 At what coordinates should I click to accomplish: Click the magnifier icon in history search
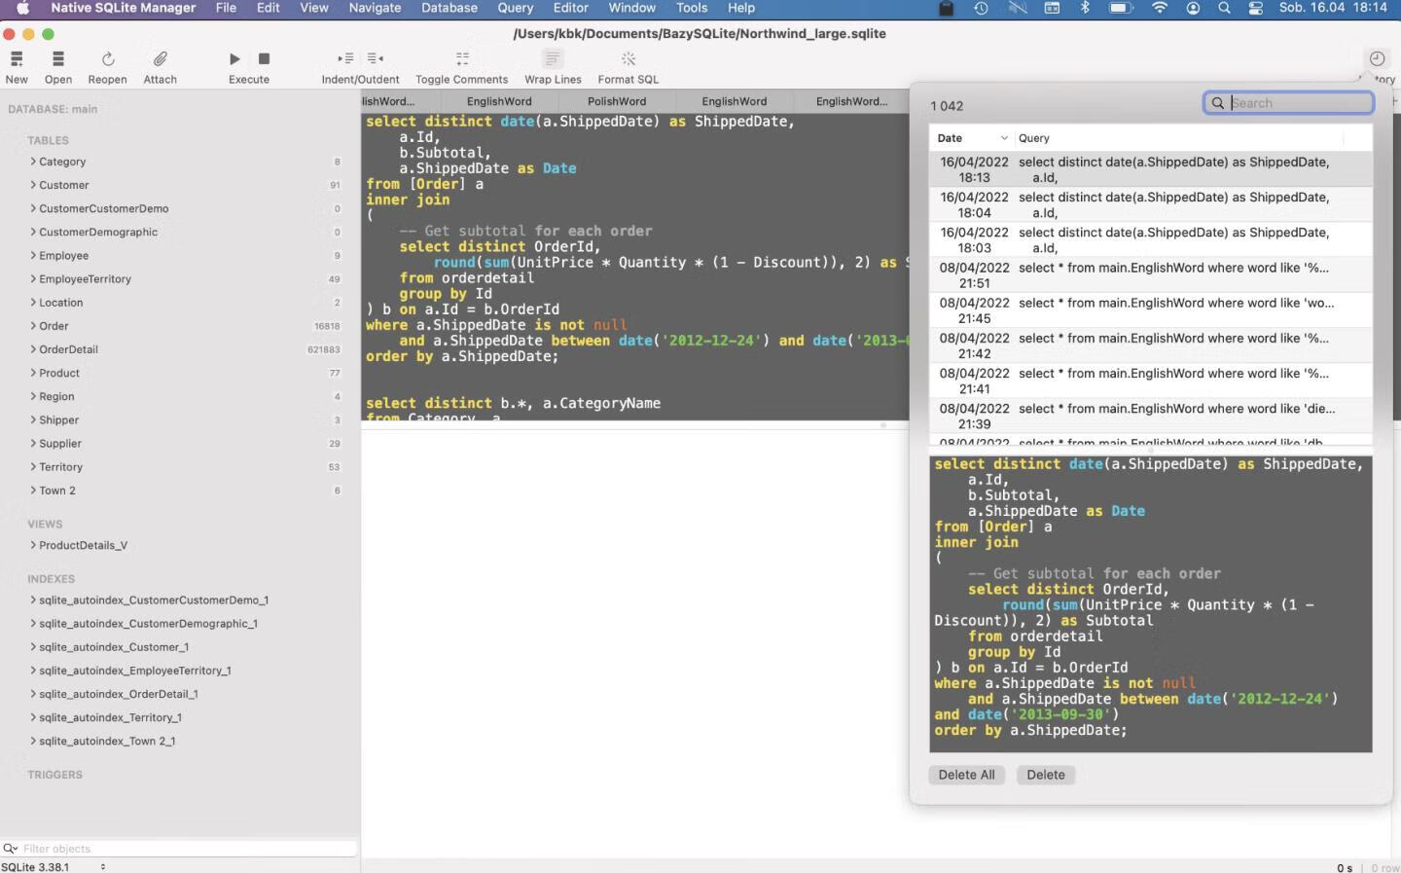coord(1218,103)
